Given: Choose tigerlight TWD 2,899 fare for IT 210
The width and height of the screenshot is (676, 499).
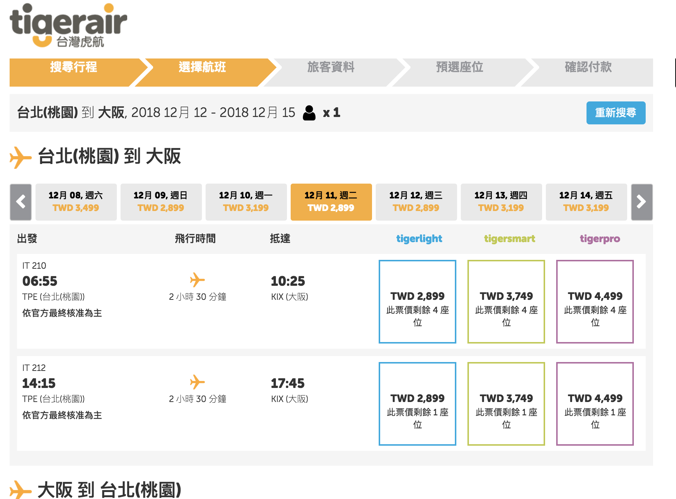Looking at the screenshot, I should click(418, 302).
